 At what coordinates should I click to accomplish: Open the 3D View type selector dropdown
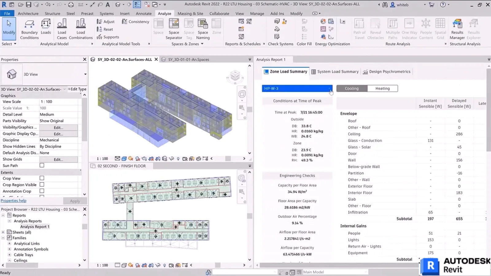85,74
